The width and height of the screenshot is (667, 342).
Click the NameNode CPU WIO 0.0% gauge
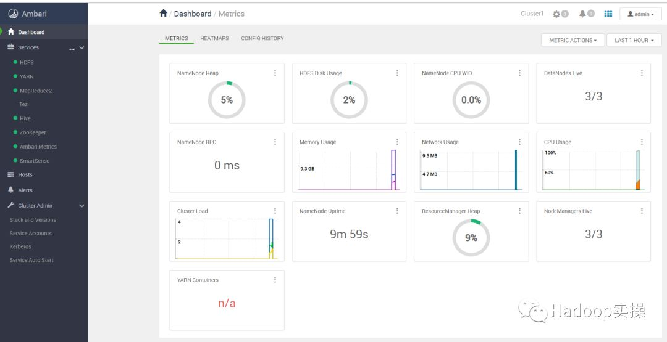click(471, 100)
